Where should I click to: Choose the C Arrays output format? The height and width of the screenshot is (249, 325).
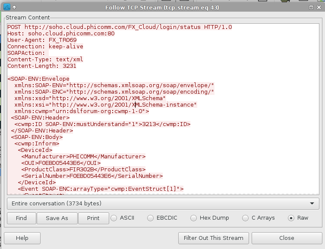[x=246, y=218]
